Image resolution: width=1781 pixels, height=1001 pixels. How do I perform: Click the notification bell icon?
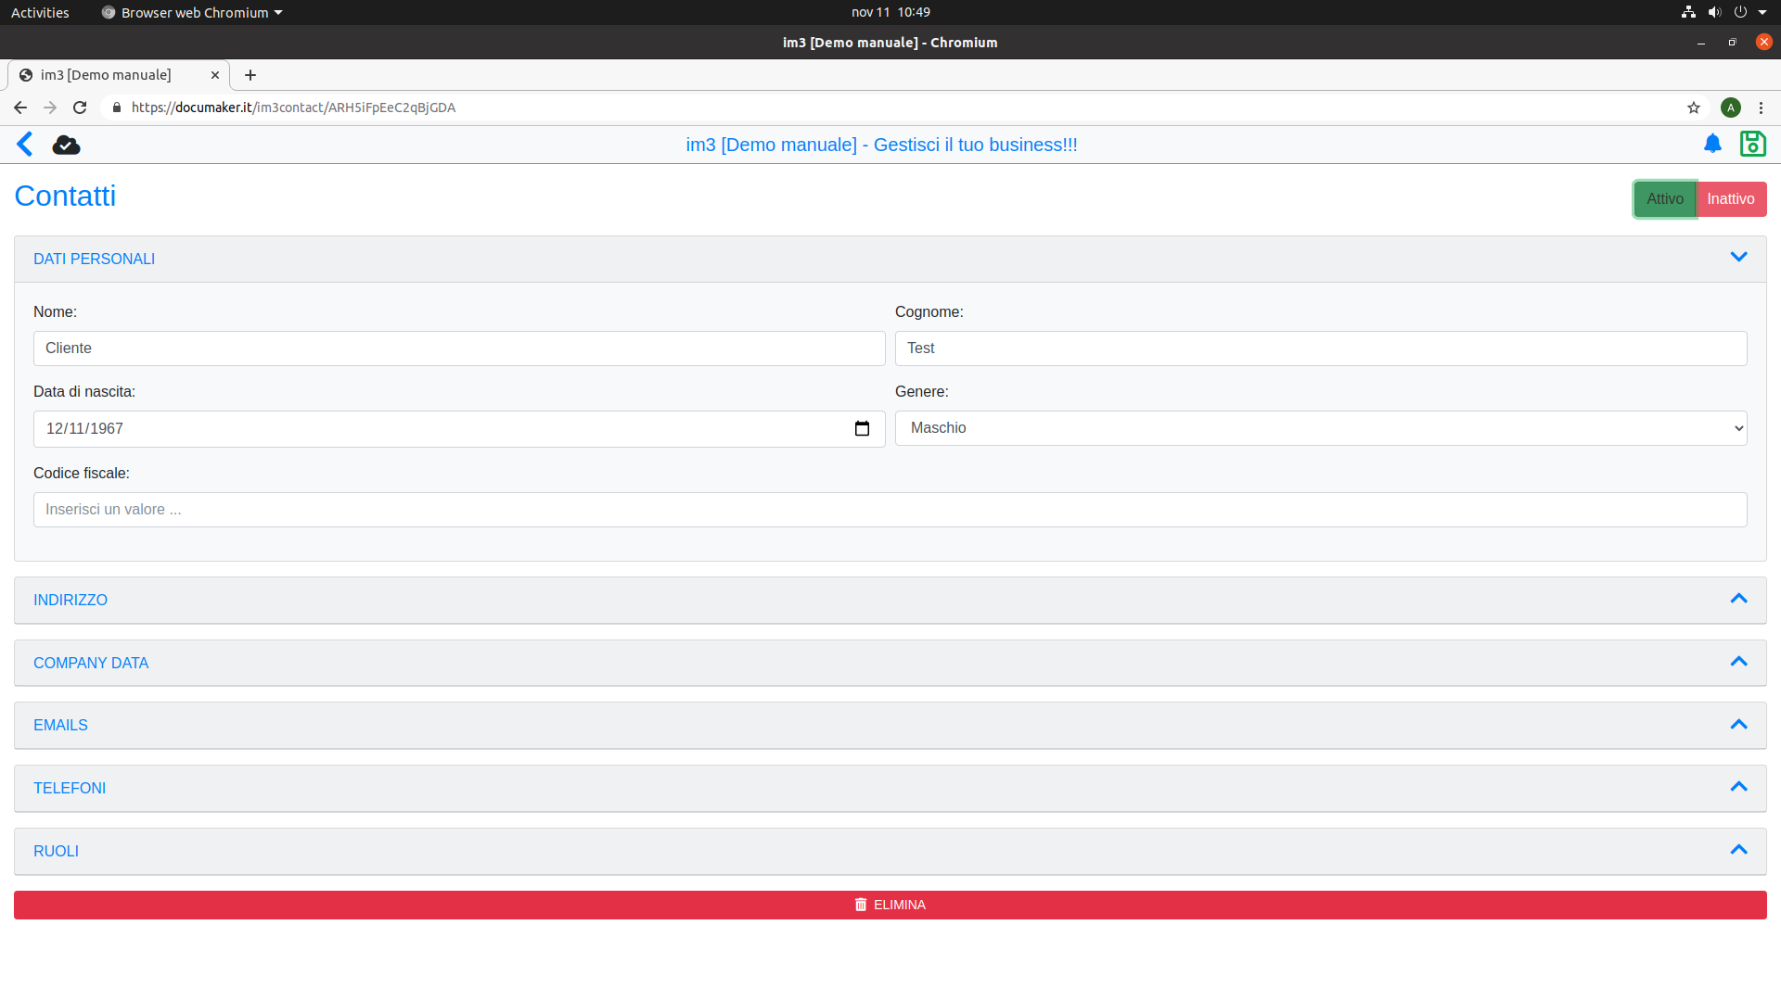(1712, 145)
